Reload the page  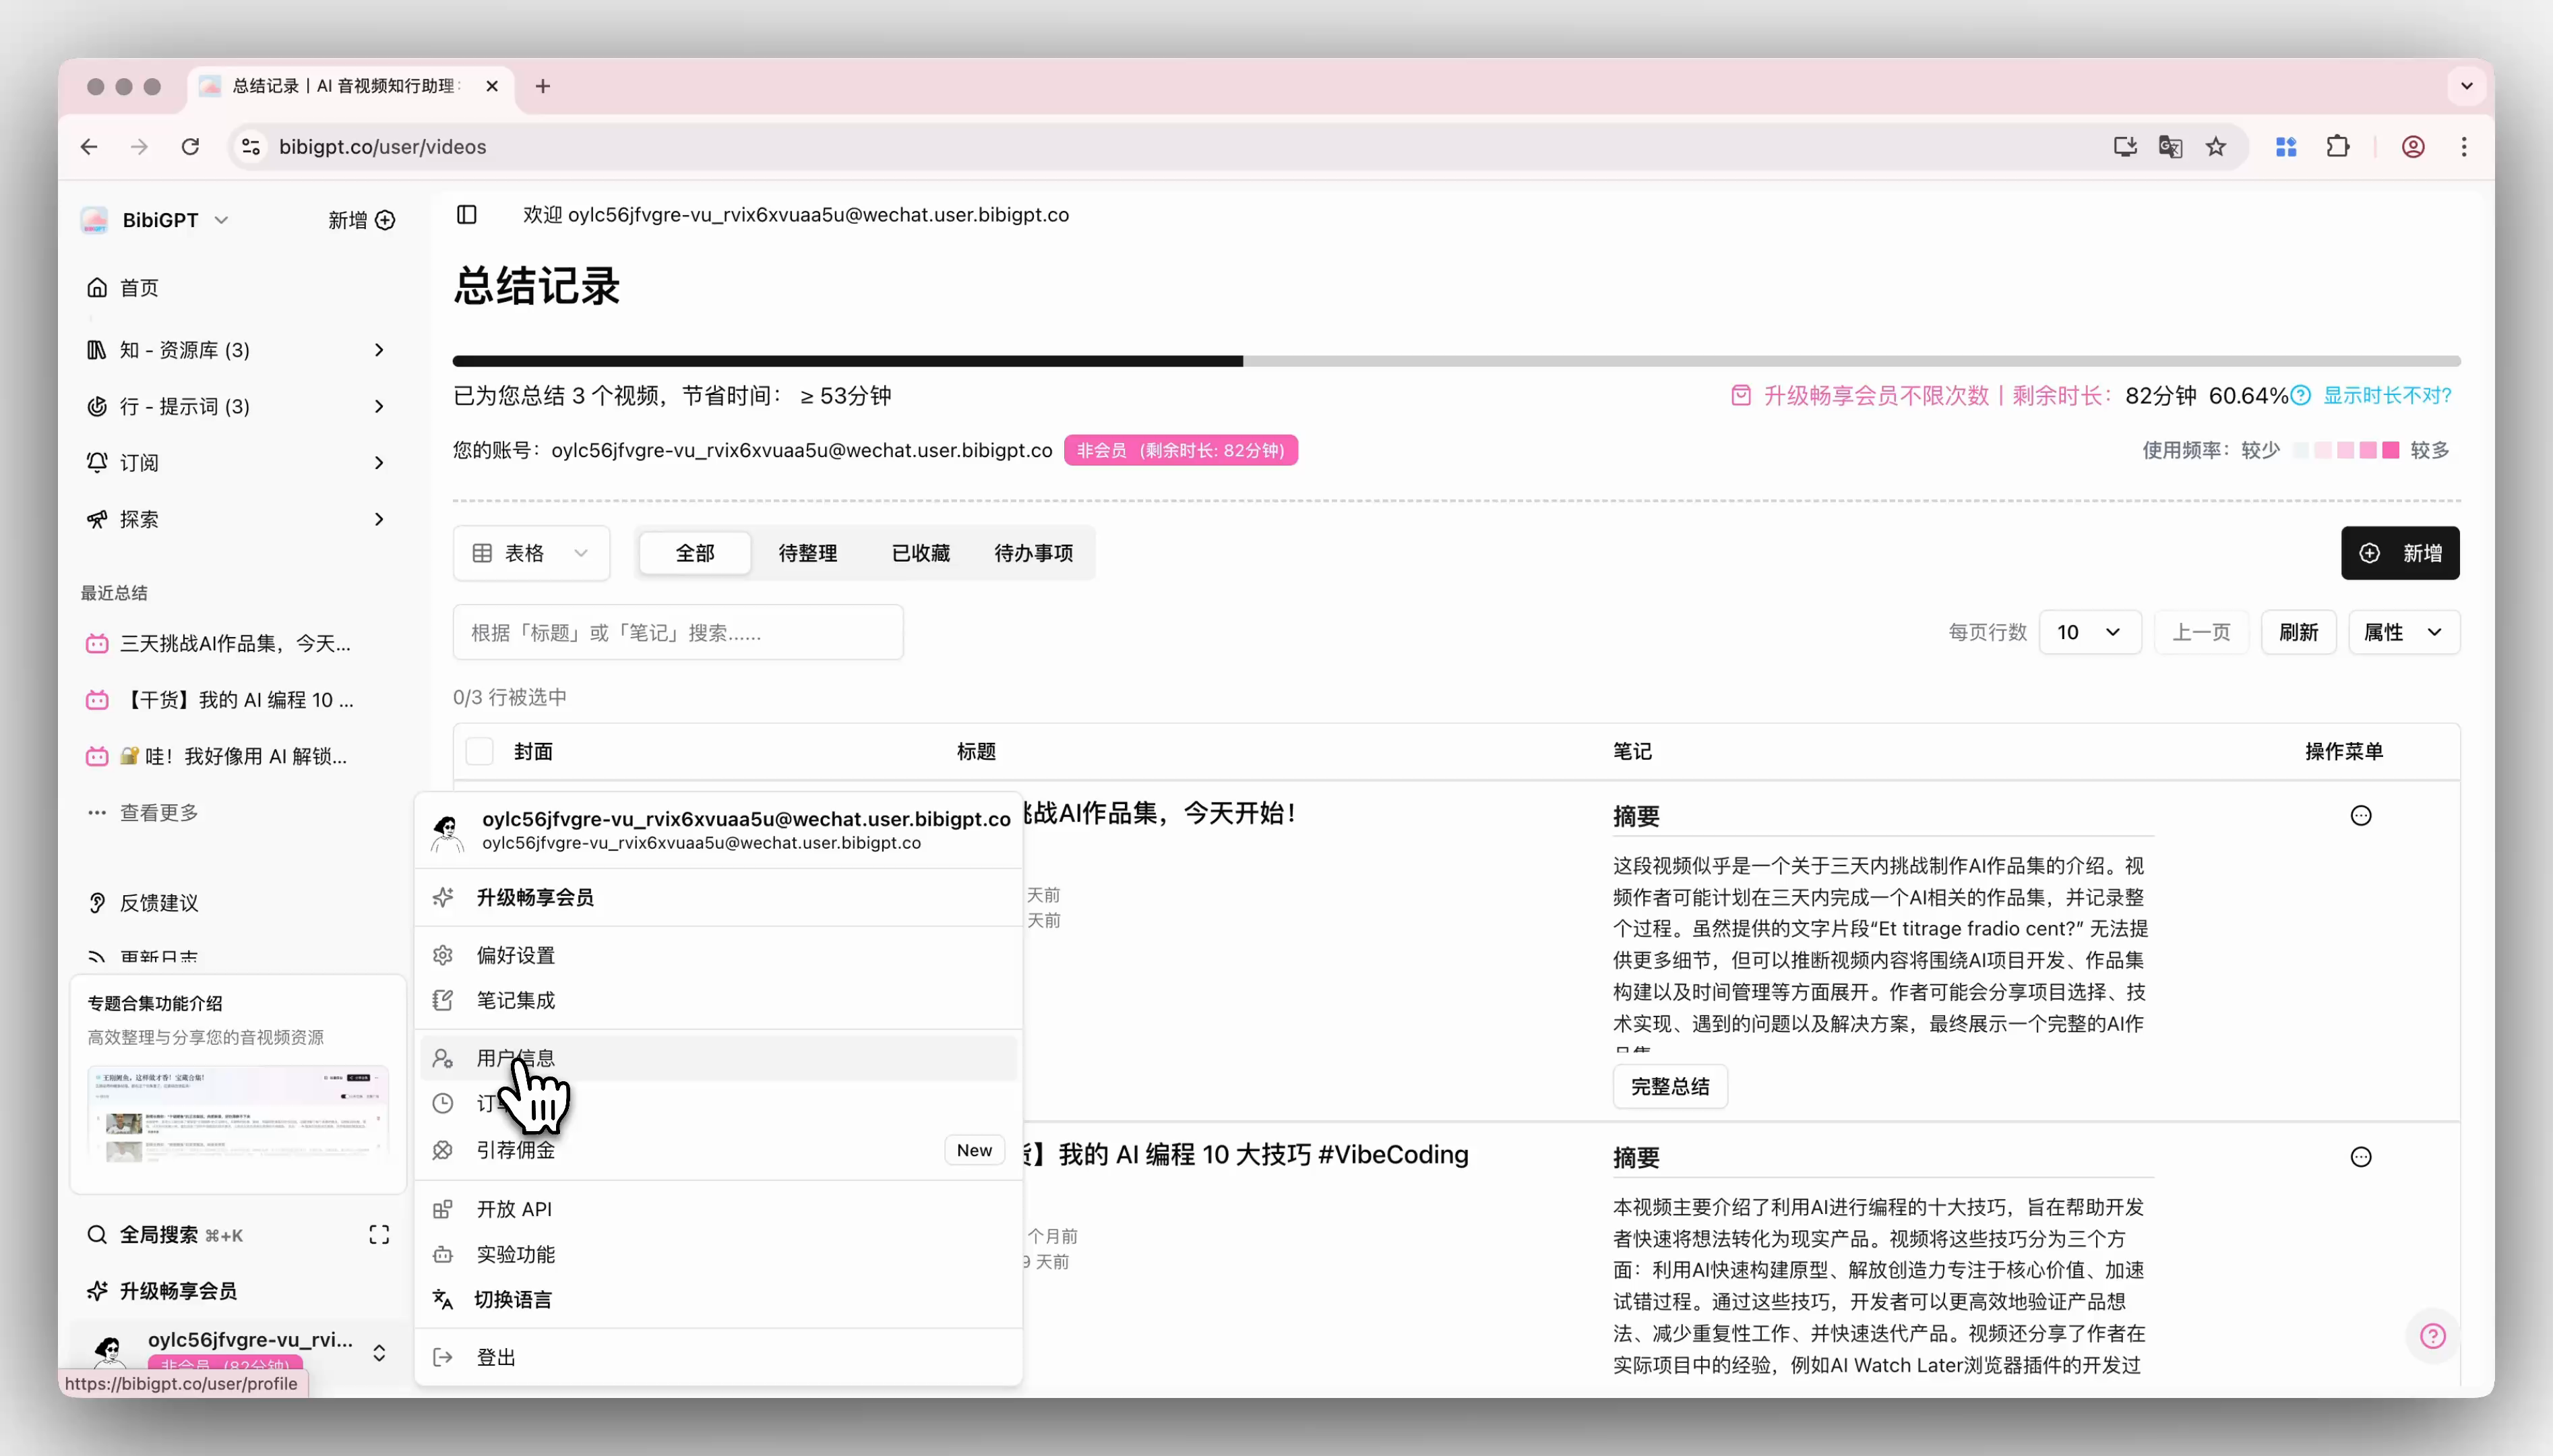pyautogui.click(x=190, y=147)
